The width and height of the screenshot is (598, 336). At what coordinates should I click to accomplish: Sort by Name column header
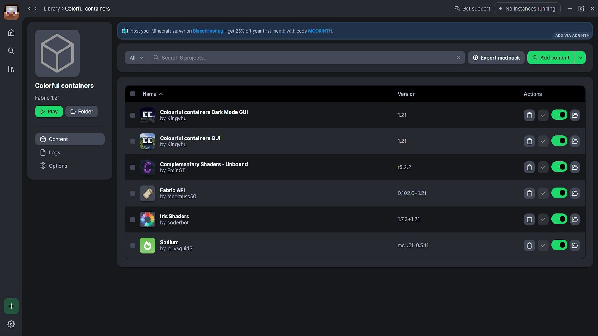coord(153,94)
